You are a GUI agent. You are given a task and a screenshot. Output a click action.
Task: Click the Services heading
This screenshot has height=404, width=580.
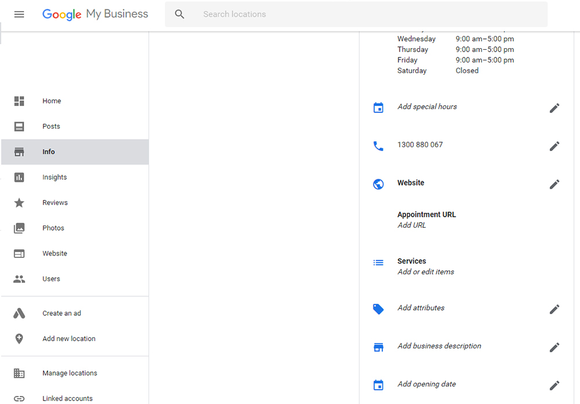tap(412, 261)
